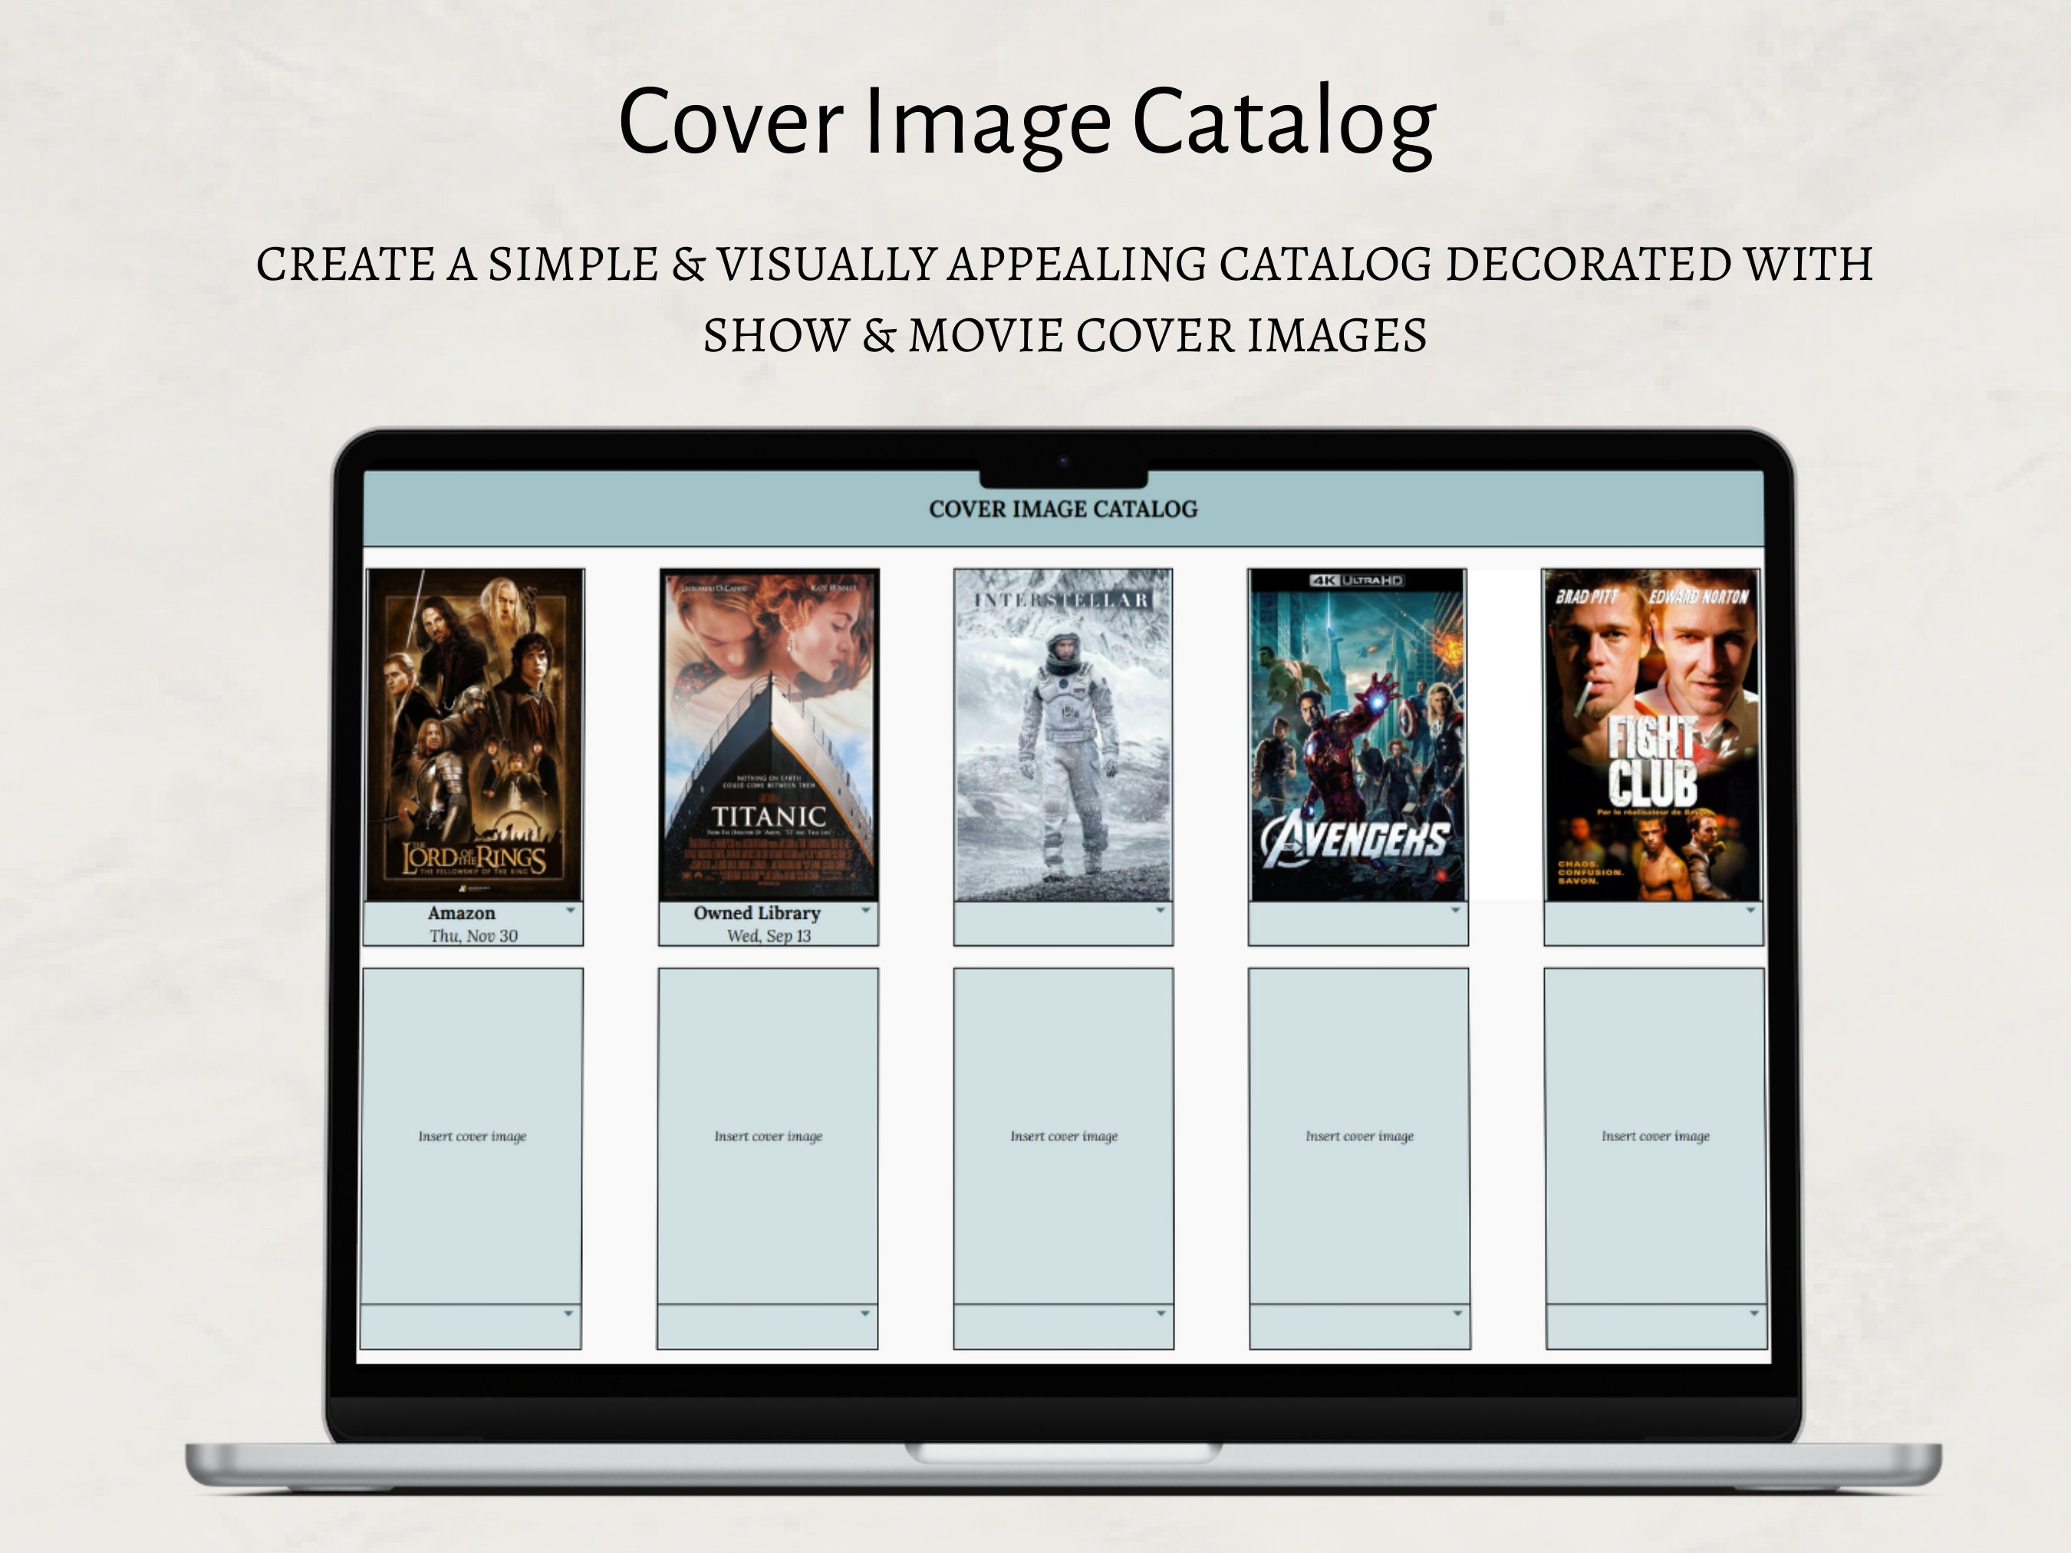Click Insert cover image in the first empty cell
The width and height of the screenshot is (2071, 1553).
pos(474,1136)
